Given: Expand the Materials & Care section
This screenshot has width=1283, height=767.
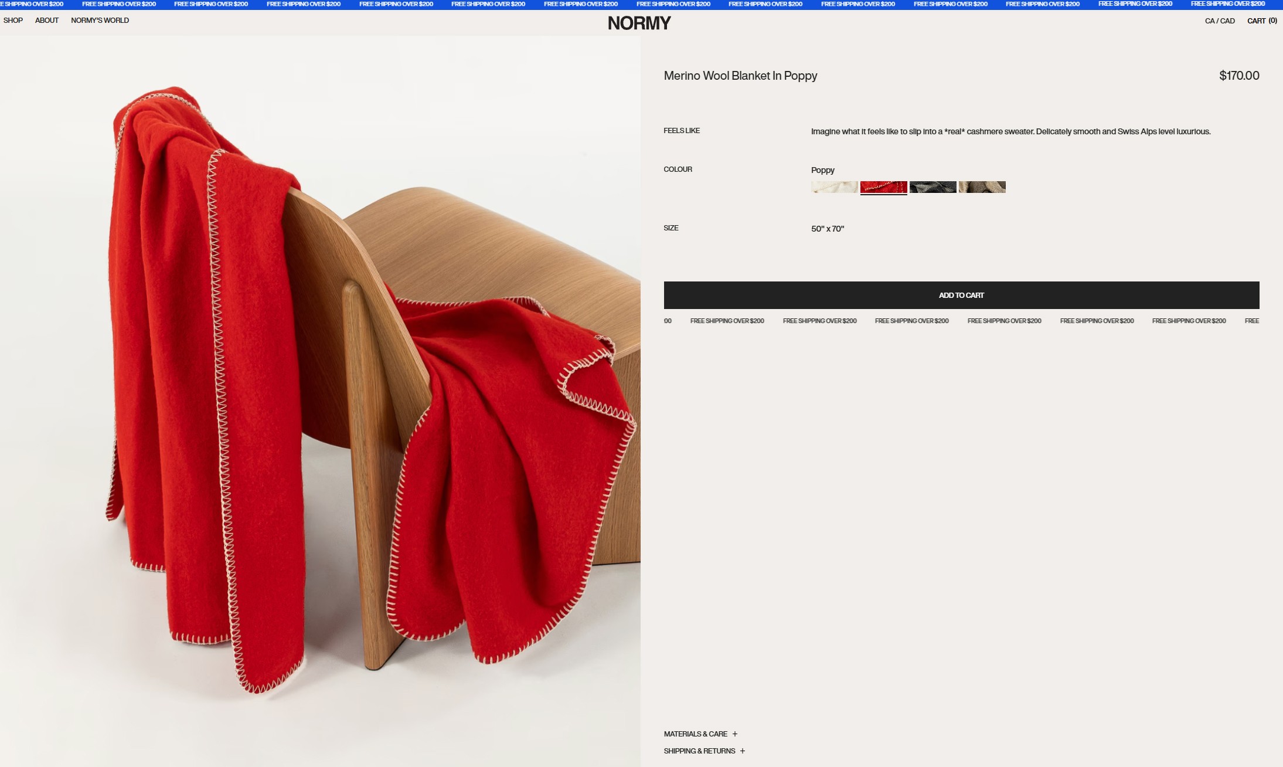Looking at the screenshot, I should [700, 734].
